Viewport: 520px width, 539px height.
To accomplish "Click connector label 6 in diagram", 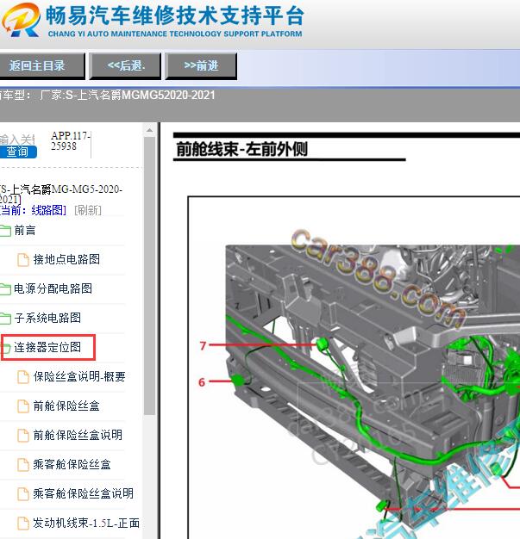I will coord(202,381).
